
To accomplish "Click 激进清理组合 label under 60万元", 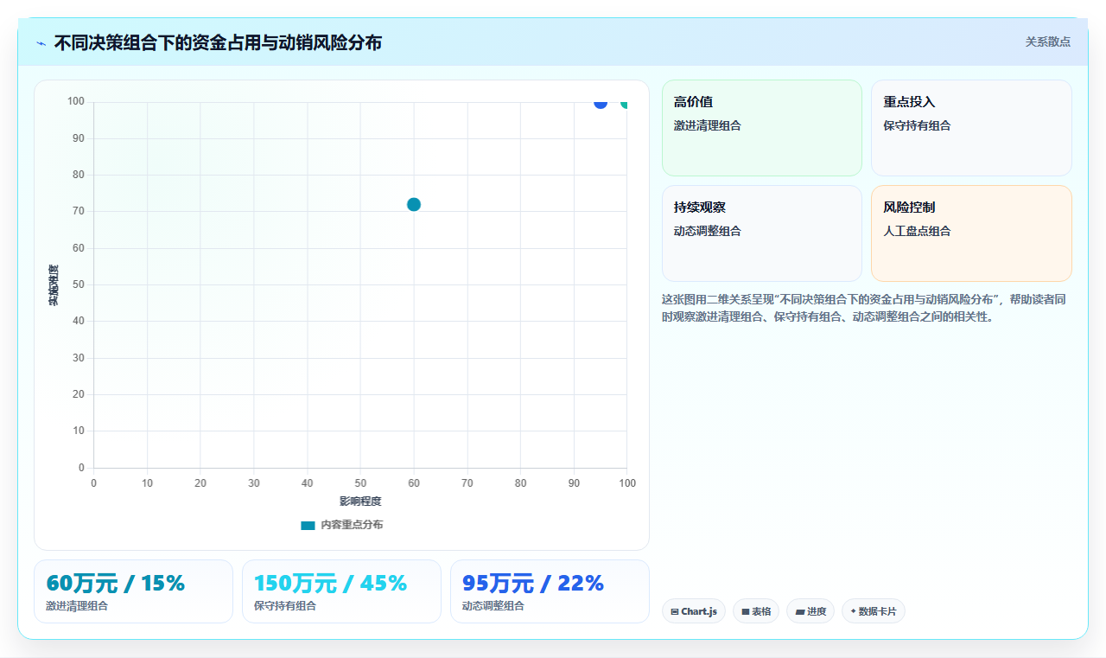I will (x=77, y=606).
